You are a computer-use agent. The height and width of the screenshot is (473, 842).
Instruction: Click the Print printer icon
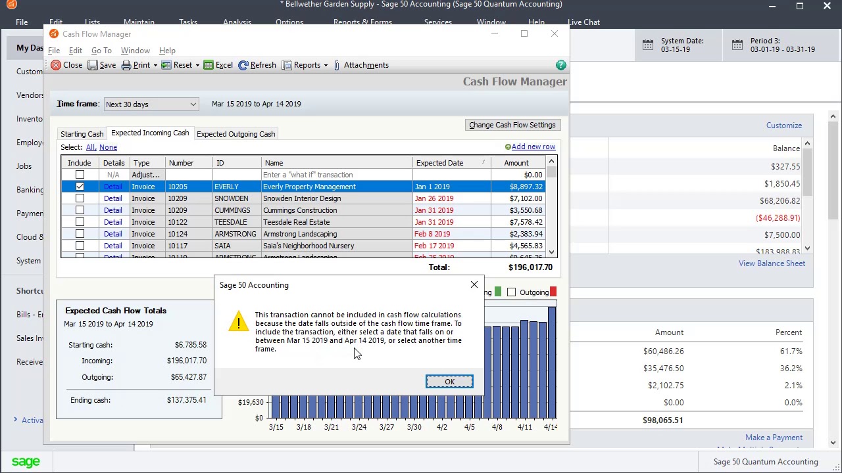coord(126,65)
